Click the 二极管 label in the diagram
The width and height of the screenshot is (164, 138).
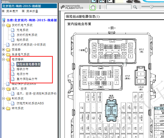click(x=82, y=50)
